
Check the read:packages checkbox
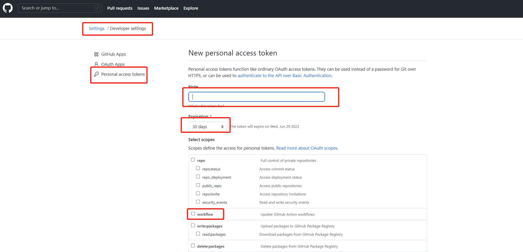coord(198,234)
